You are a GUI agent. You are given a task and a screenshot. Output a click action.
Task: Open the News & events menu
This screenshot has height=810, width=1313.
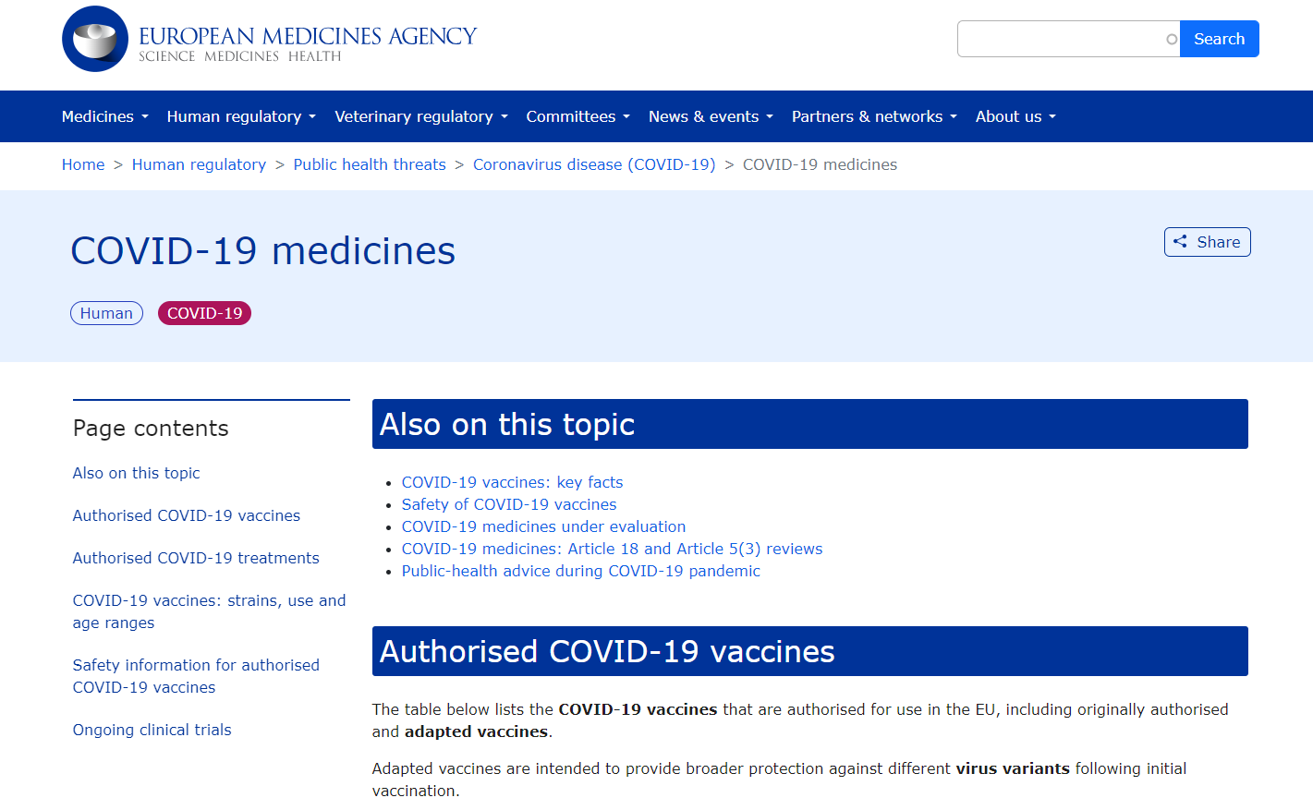[x=711, y=116]
